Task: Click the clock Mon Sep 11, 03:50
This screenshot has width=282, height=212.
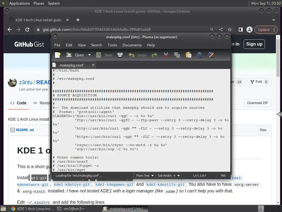Action: pos(266,3)
